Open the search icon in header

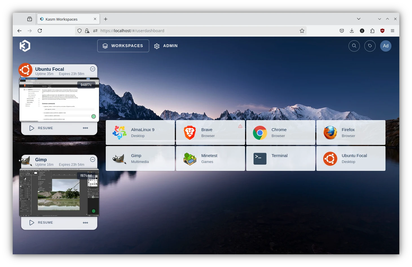point(354,46)
